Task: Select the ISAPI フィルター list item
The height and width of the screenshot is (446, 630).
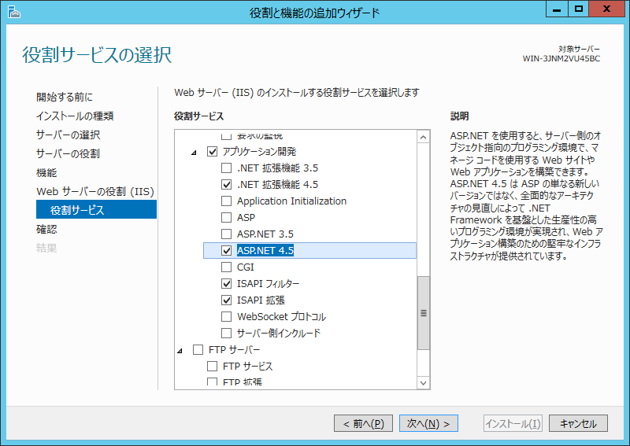Action: click(x=268, y=283)
